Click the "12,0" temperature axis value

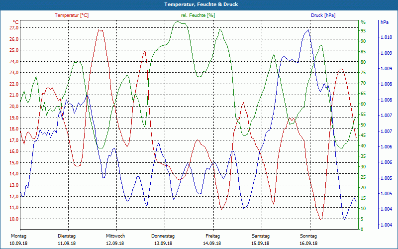[14, 197]
